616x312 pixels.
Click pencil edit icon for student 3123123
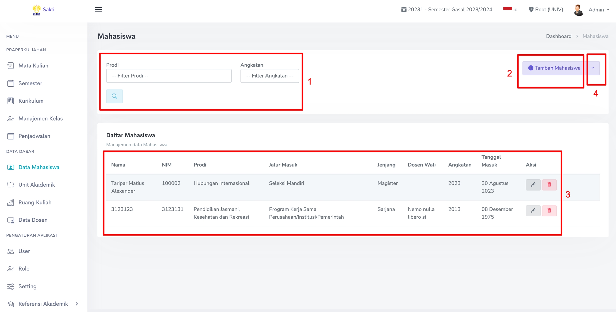[x=533, y=211]
